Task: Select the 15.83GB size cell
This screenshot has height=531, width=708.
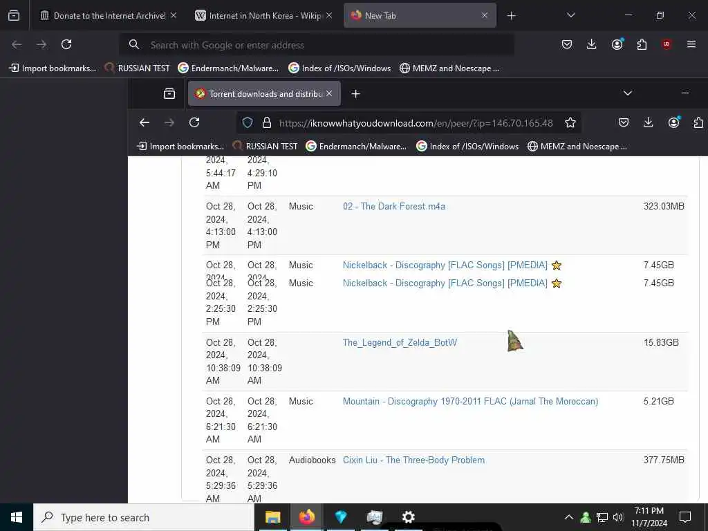Action: click(661, 342)
